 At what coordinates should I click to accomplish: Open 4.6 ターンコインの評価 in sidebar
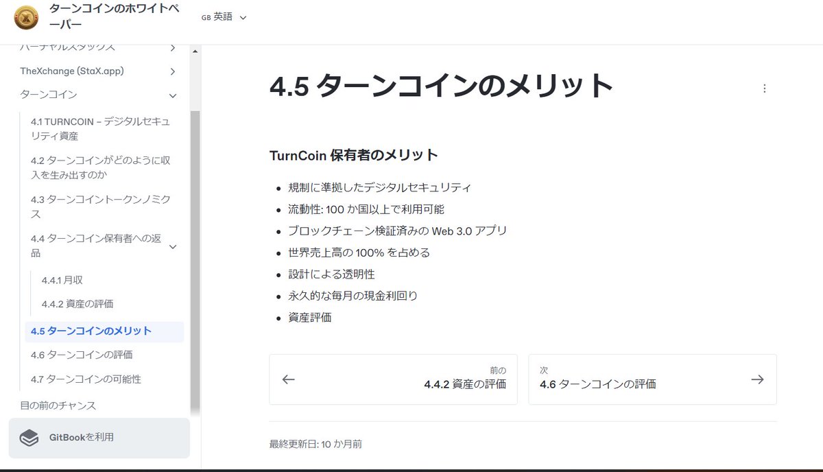pyautogui.click(x=82, y=355)
